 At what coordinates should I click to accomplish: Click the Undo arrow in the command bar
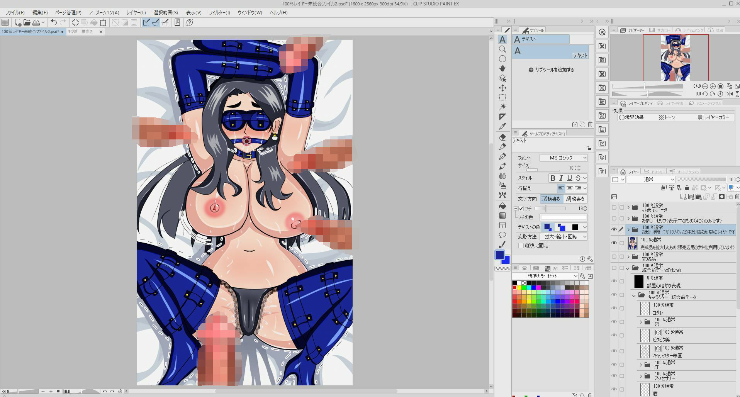pyautogui.click(x=54, y=22)
